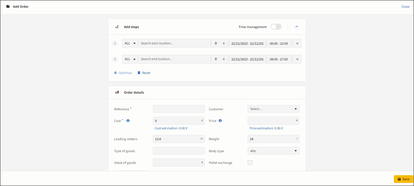Click the Add Order folder icon
This screenshot has height=186, width=414.
coord(8,6)
